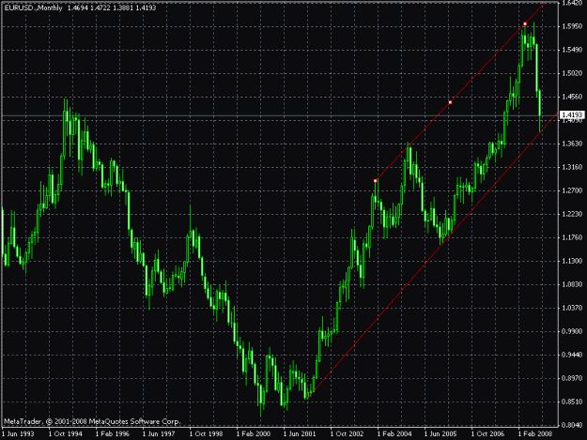Screen dimensions: 587x440
Task: Click the "1 Oct 2006" date label
Action: click(487, 434)
